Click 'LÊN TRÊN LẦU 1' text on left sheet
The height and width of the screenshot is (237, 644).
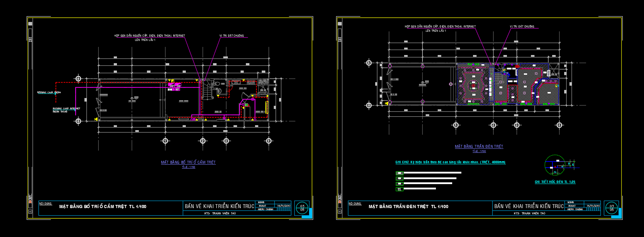coord(145,40)
